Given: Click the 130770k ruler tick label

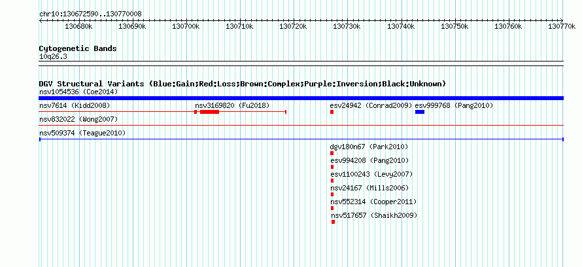Looking at the screenshot, I should point(562,26).
